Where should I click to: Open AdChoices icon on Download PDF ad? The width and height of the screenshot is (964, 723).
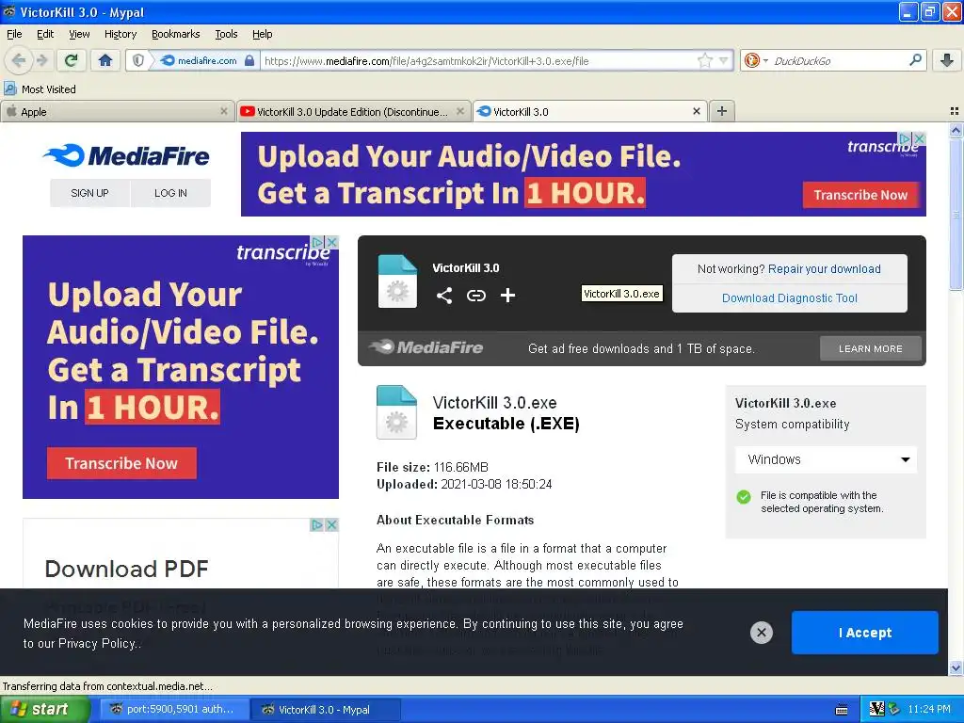tap(316, 525)
